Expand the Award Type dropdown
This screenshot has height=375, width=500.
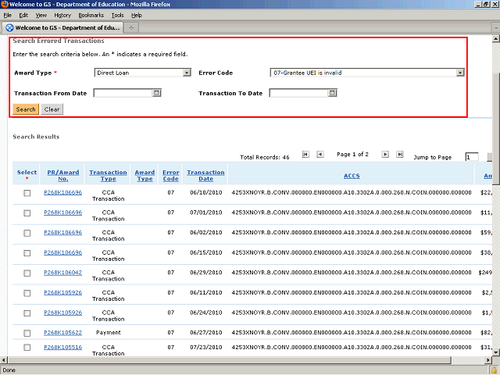click(187, 73)
